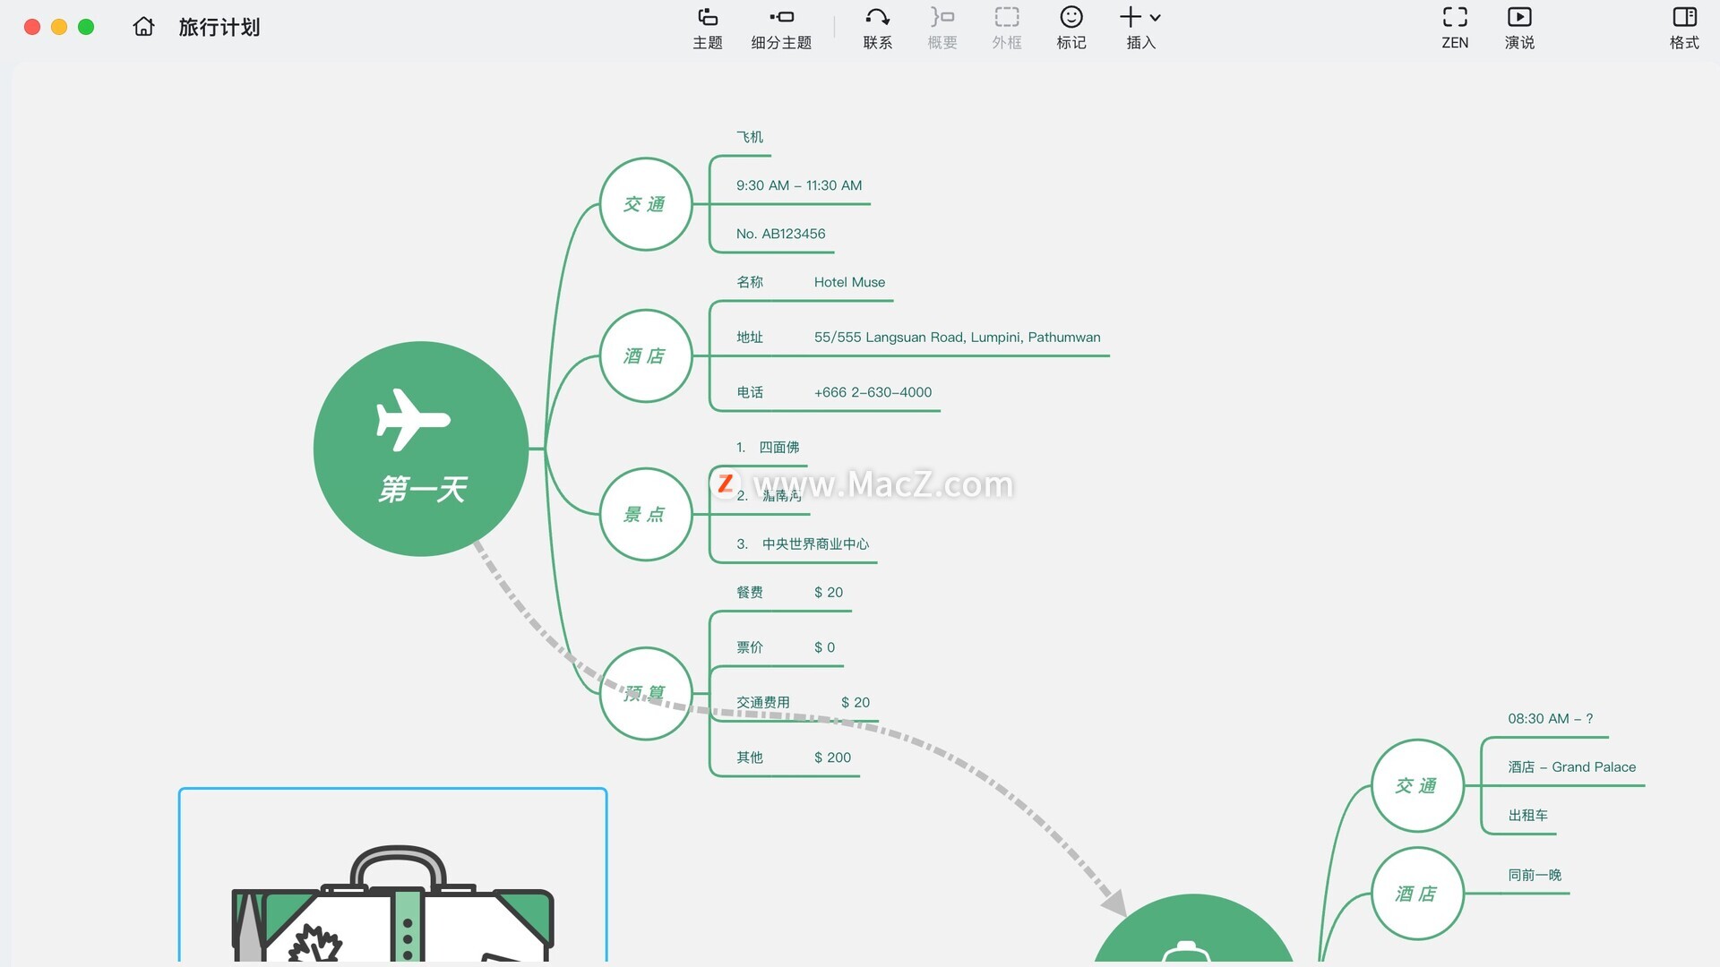The width and height of the screenshot is (1720, 967).
Task: Expand the 插入 dropdown arrow
Action: (x=1156, y=17)
